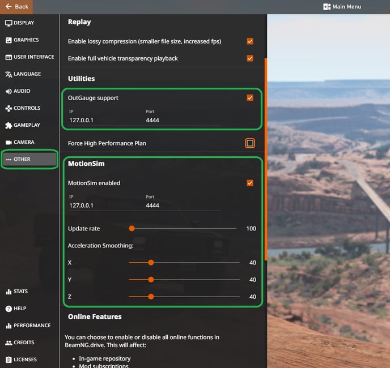Open the USER INTERFACE settings tab

[x=29, y=57]
